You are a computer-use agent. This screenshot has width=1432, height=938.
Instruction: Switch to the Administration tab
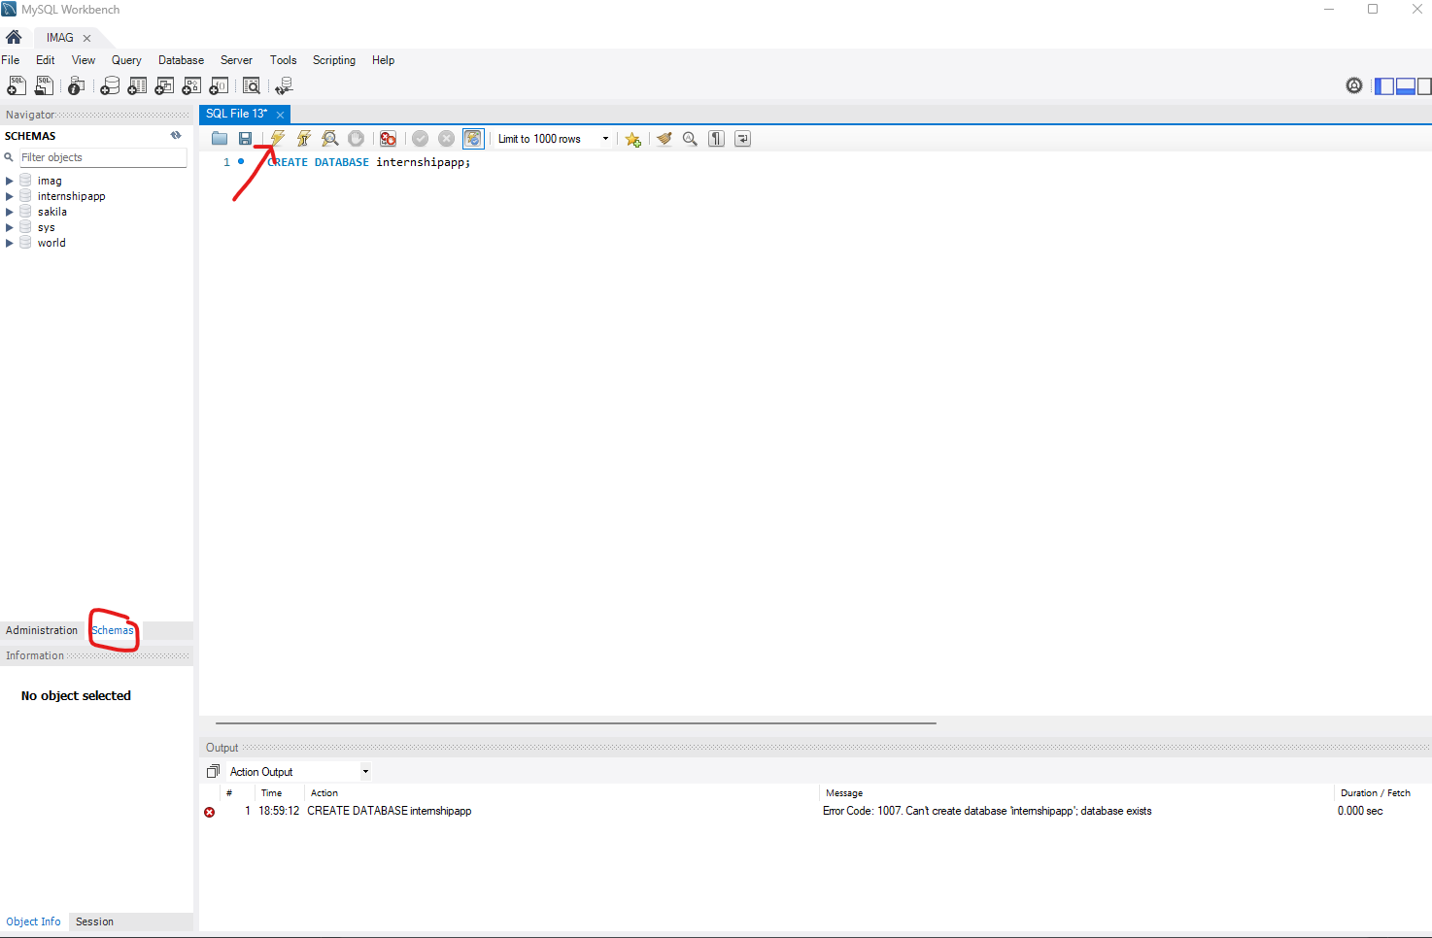click(x=42, y=630)
